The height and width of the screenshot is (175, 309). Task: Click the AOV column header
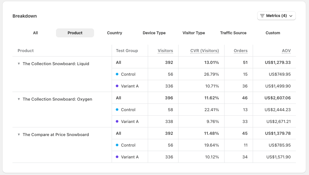click(x=286, y=51)
